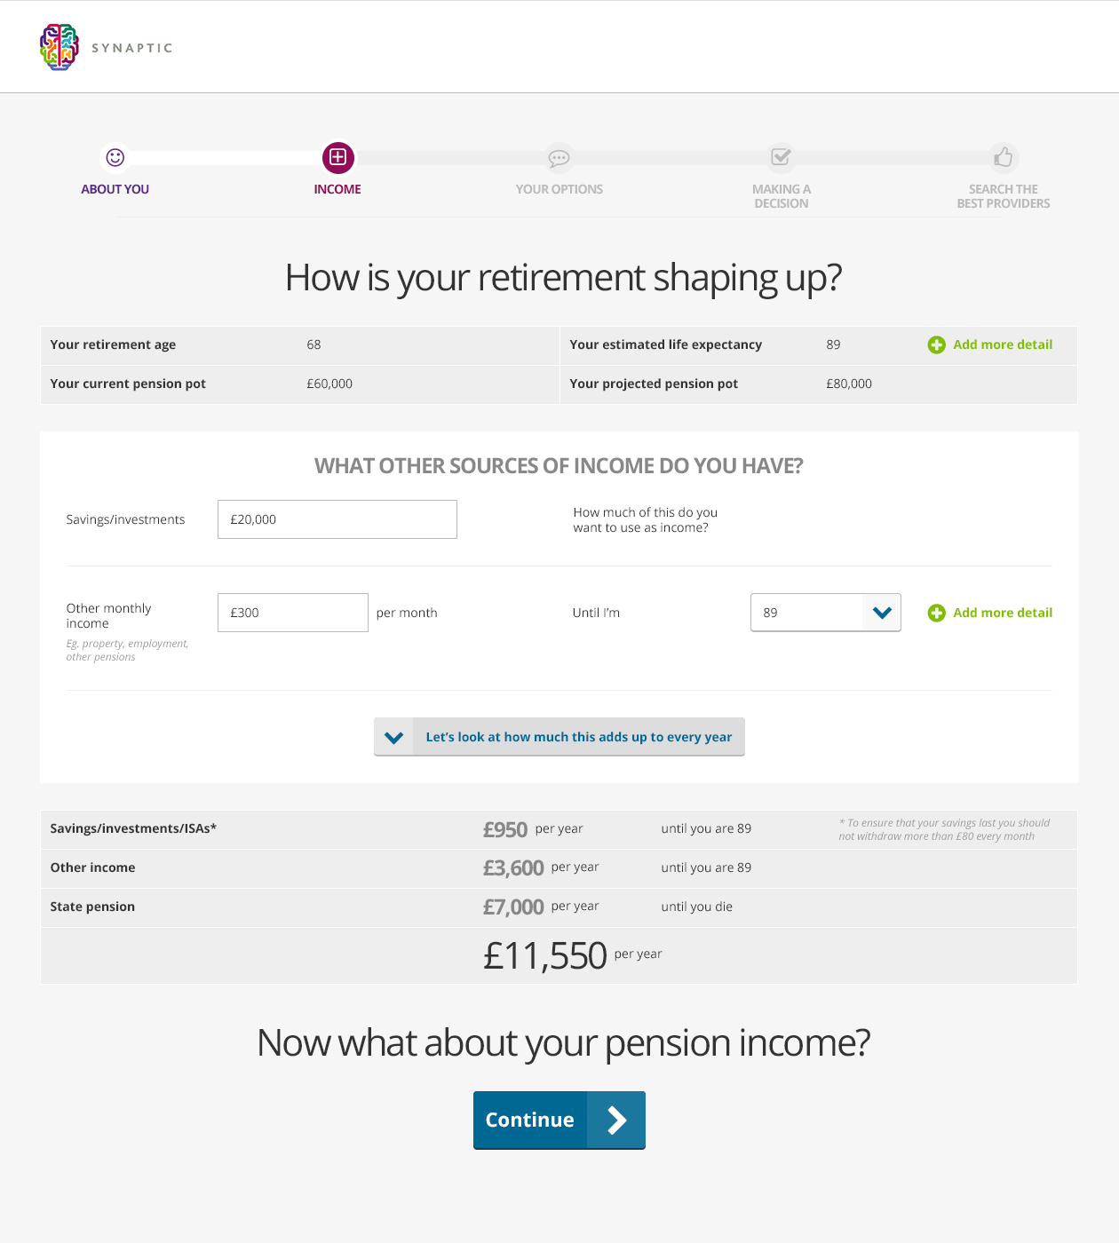Select the Income step plus icon

coord(337,158)
